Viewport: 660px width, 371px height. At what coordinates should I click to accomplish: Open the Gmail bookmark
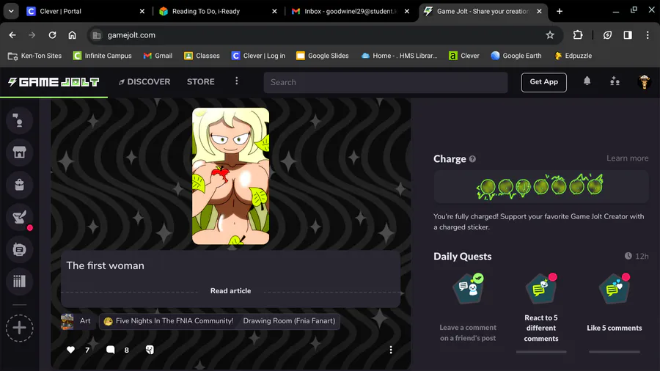[158, 56]
